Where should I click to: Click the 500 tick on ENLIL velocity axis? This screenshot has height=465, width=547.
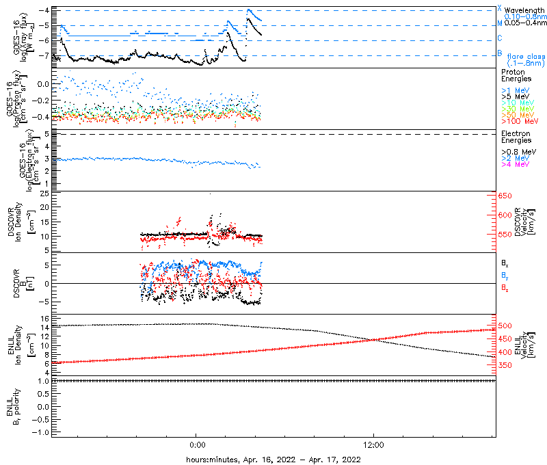tap(505, 325)
